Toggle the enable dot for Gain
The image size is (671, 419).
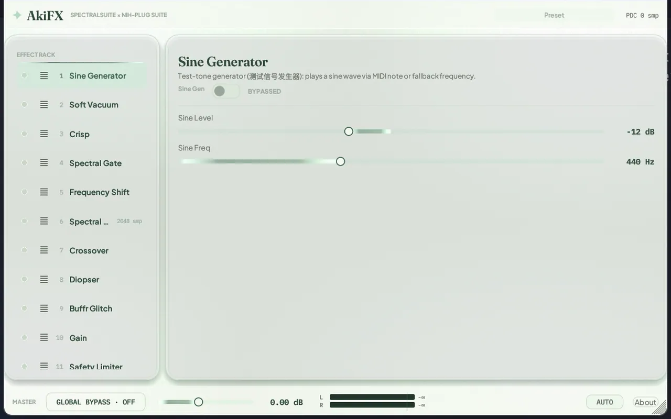tap(24, 338)
